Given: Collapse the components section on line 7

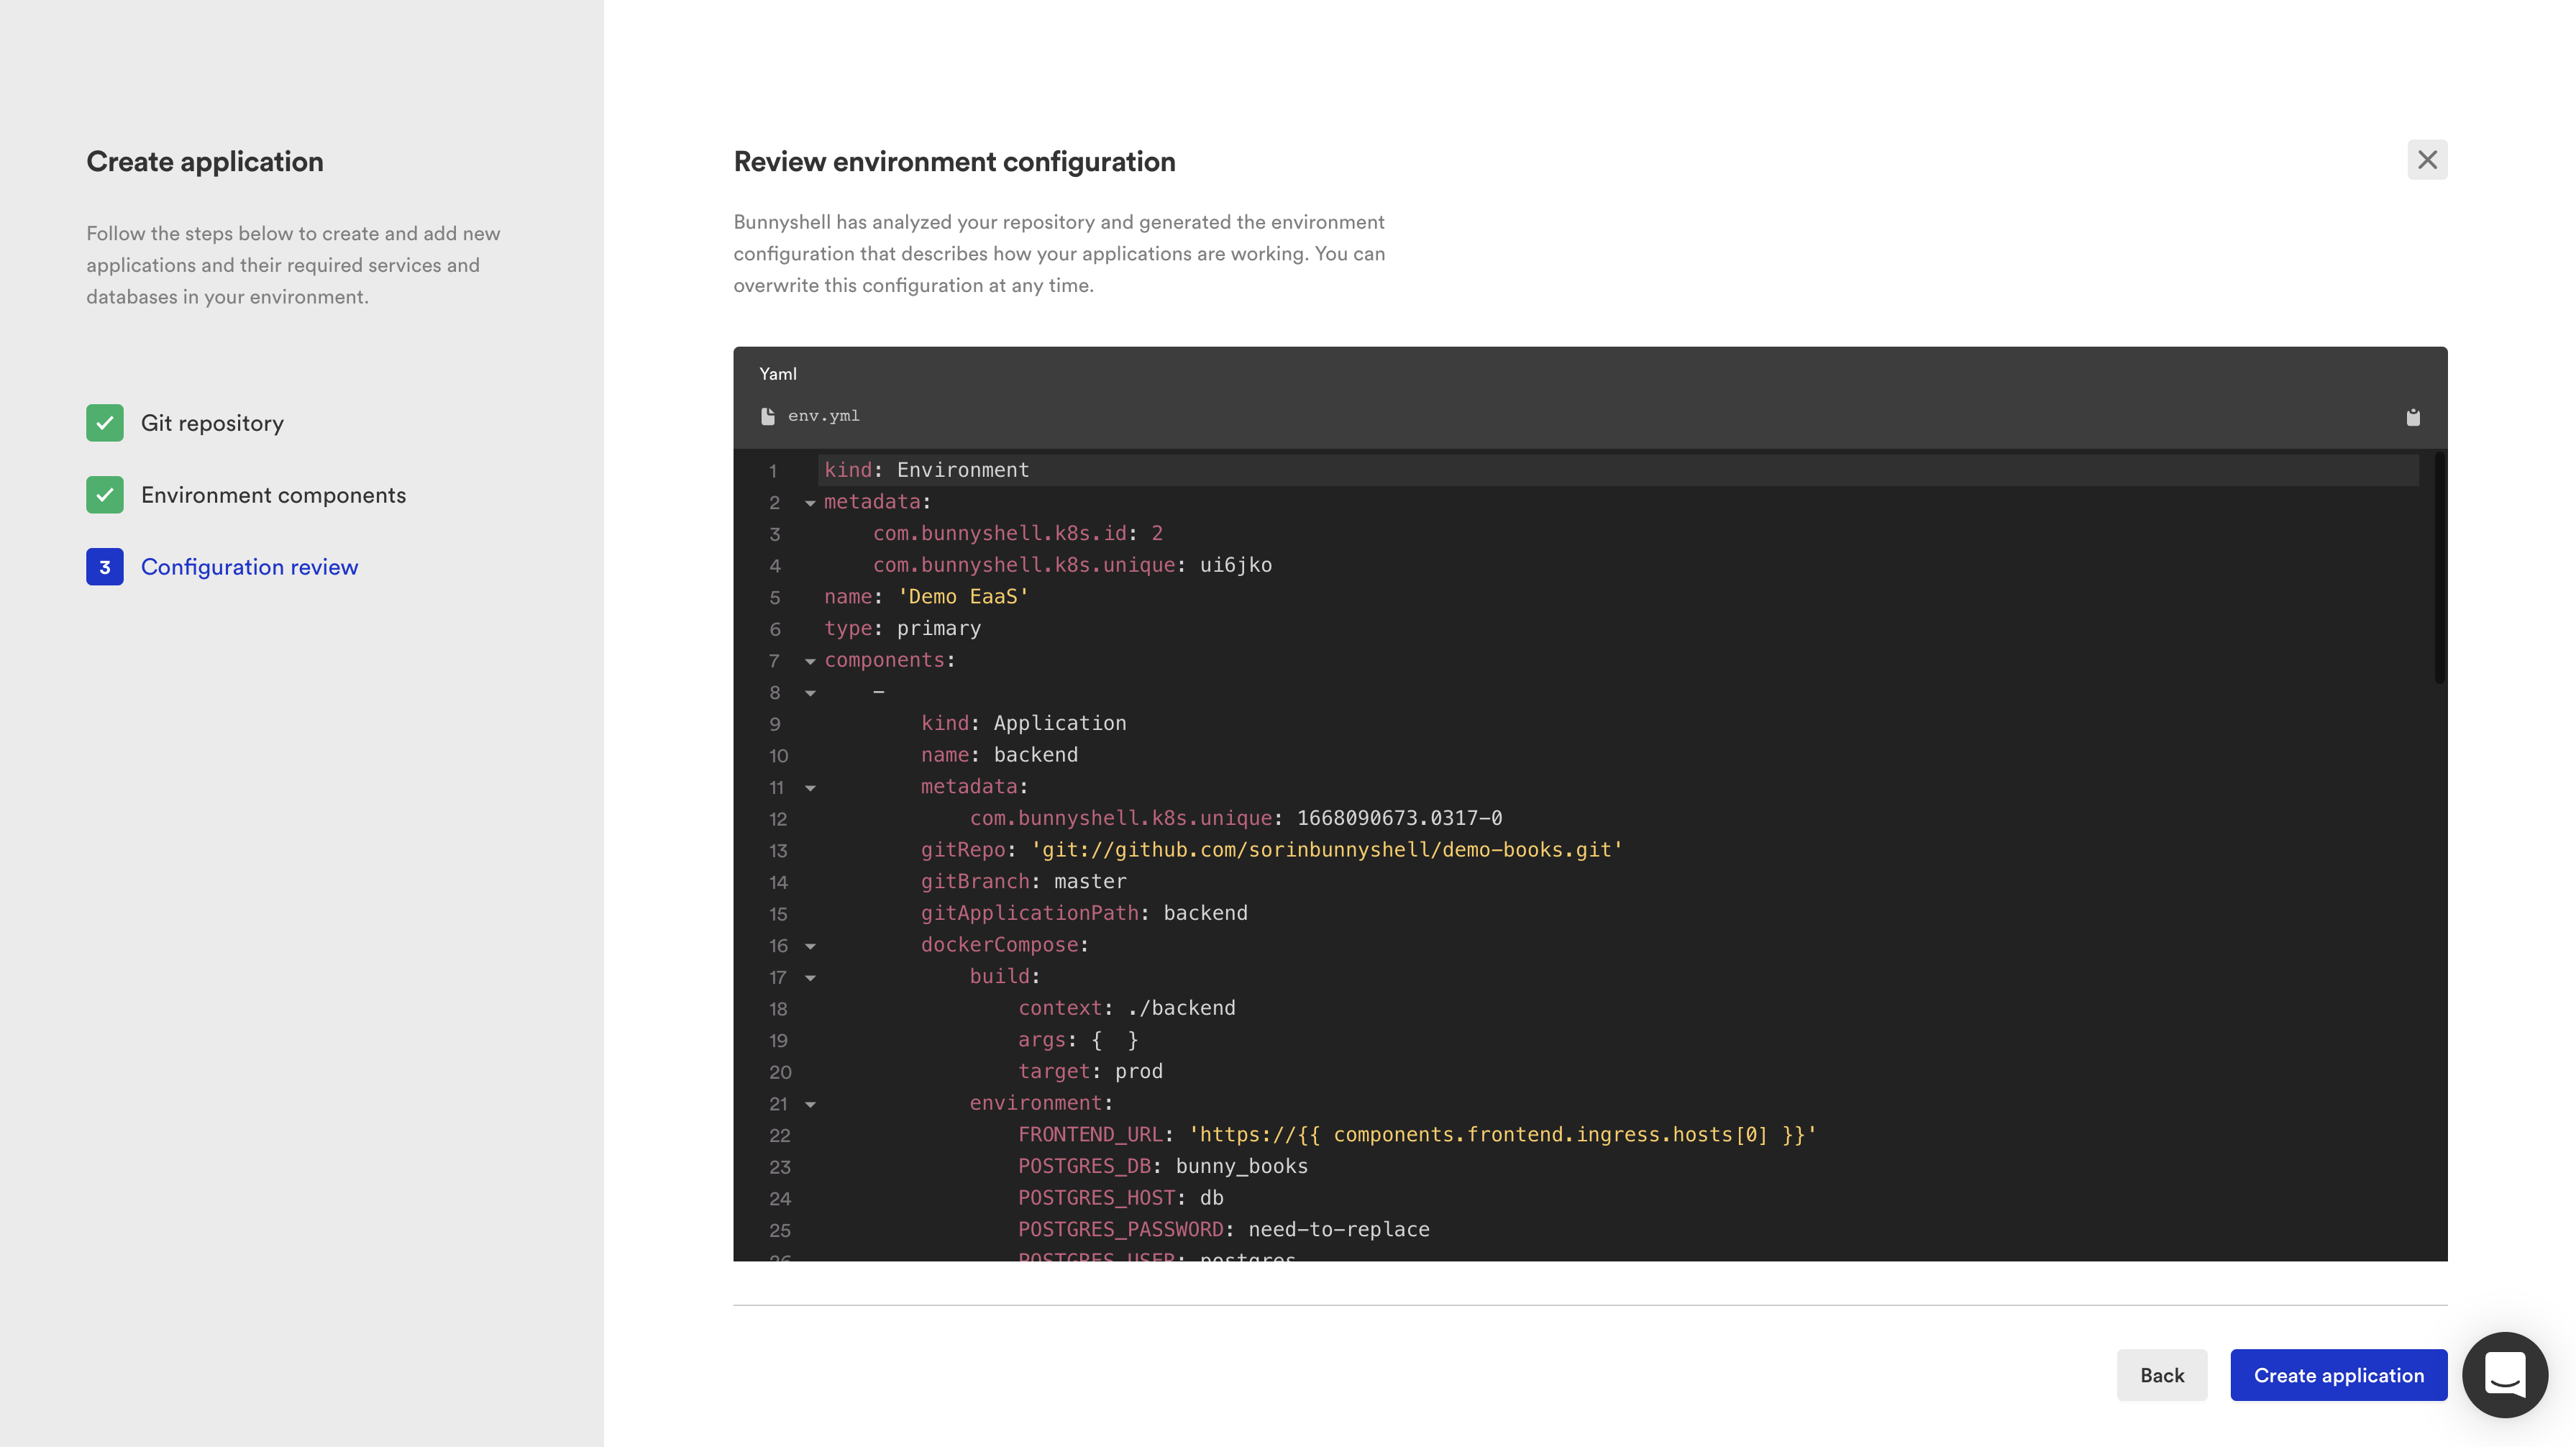Looking at the screenshot, I should pyautogui.click(x=810, y=661).
